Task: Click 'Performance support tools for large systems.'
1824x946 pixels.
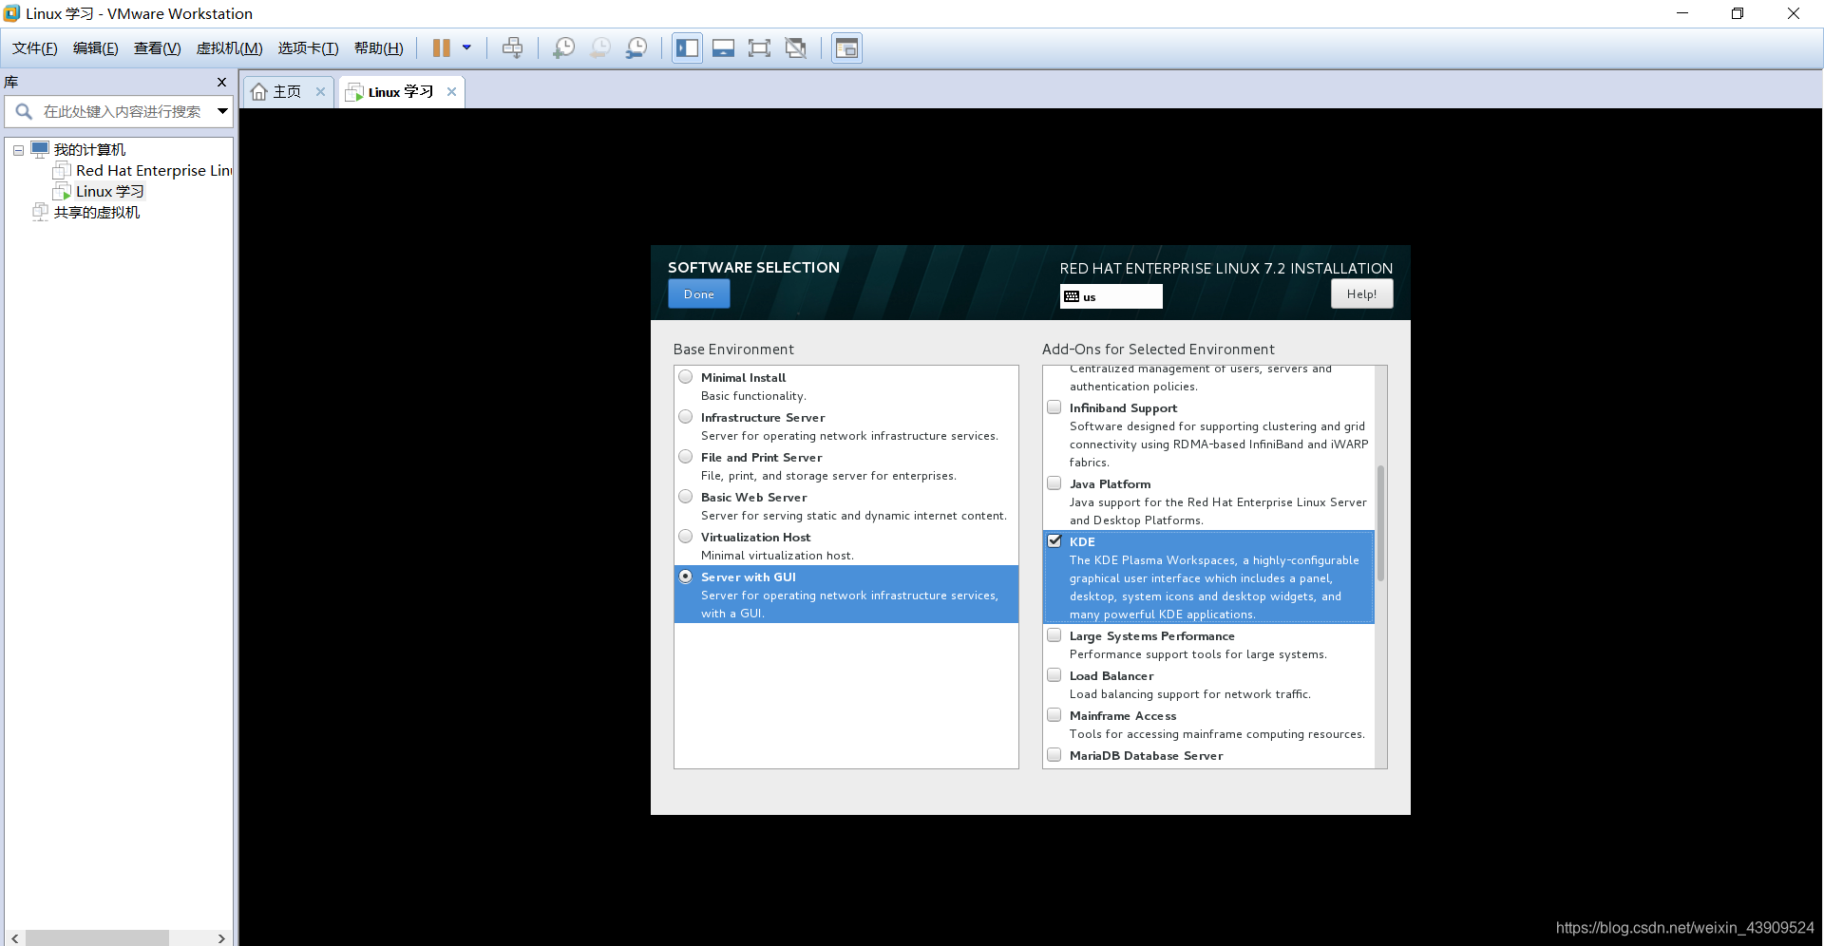Action: tap(1198, 654)
